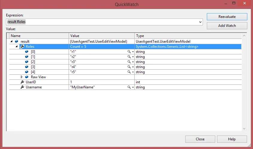
Task: Click the wrench icon next to Roles
Action: click(x=22, y=47)
